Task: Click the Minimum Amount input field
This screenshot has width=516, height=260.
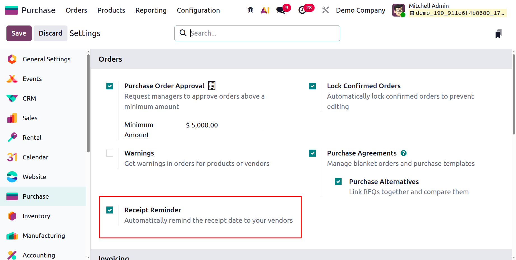Action: click(x=224, y=125)
